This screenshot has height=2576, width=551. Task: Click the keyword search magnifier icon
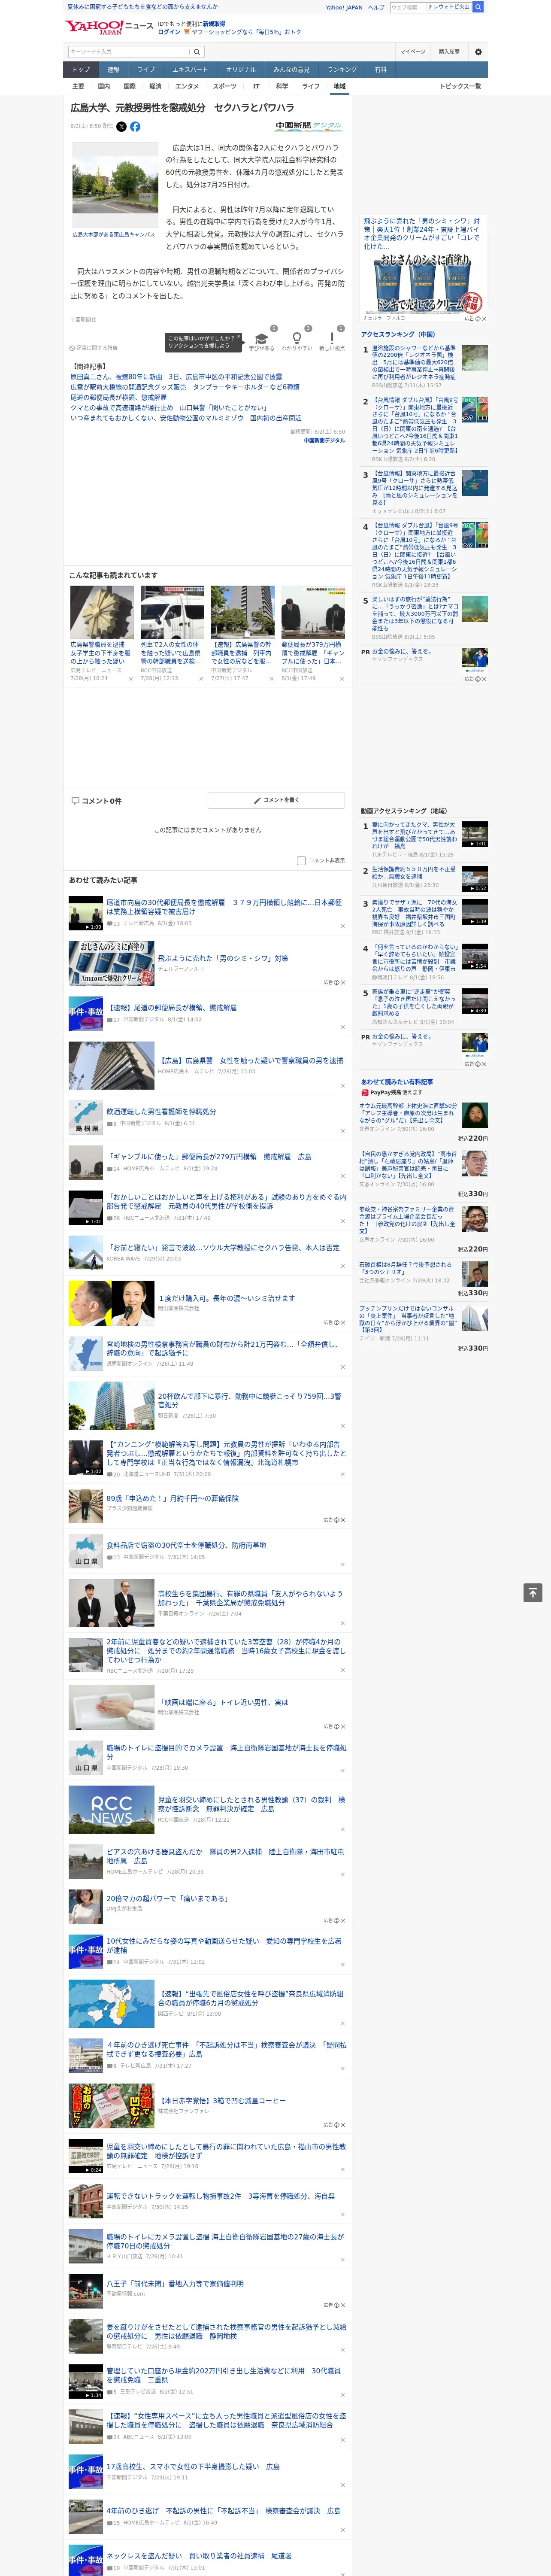point(197,52)
